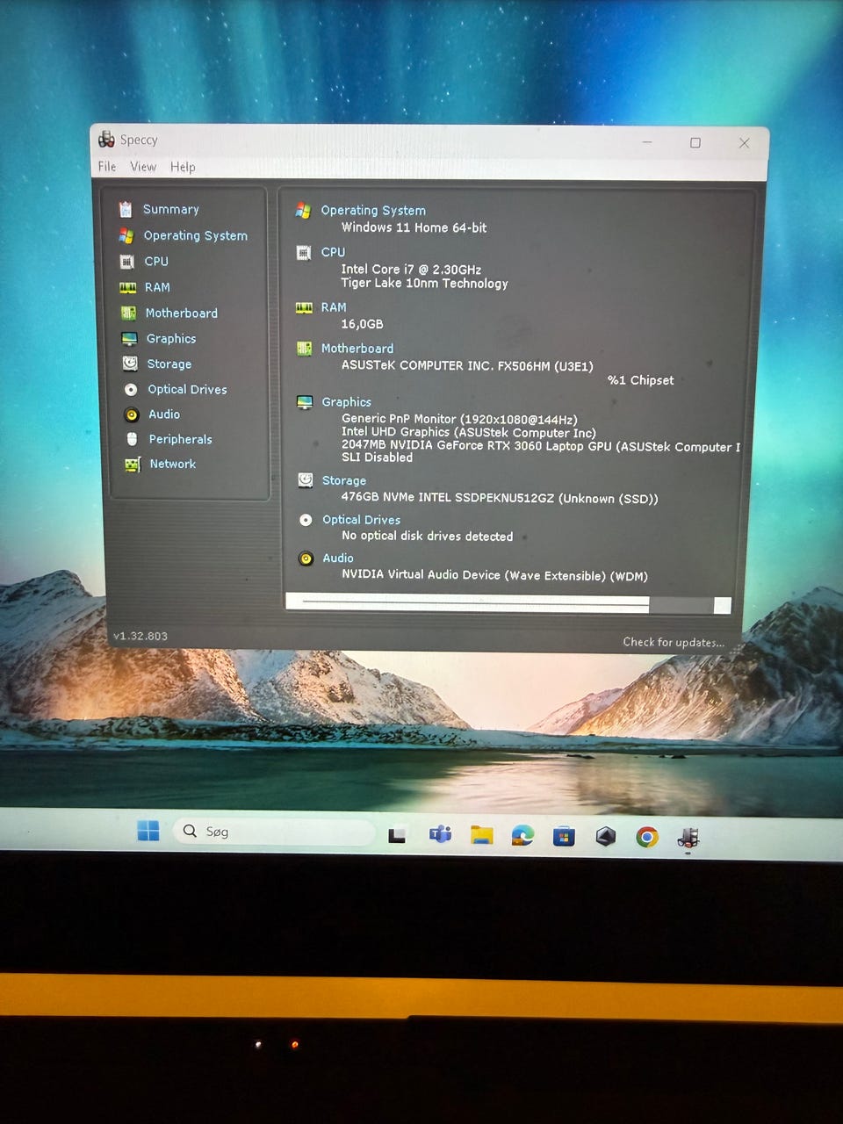Open the View menu
Screen dimensions: 843x1124
coord(143,167)
